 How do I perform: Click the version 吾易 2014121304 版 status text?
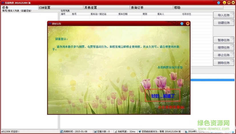click(161, 131)
